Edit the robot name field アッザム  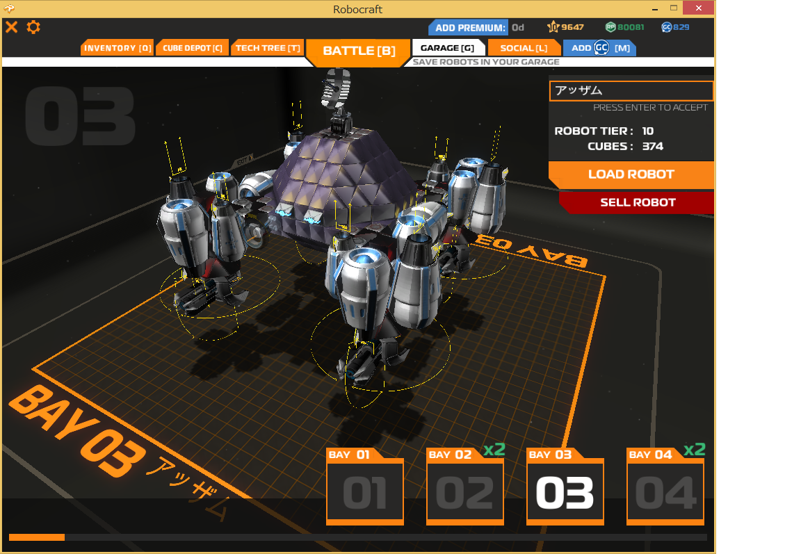pos(631,91)
